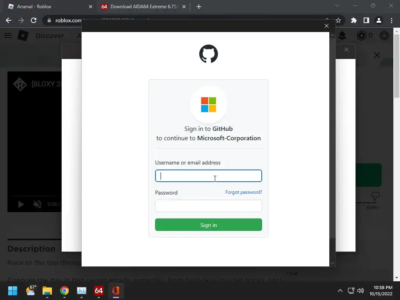Click the page vertical scrollbar thumb
This screenshot has width=400, height=300.
tap(397, 65)
